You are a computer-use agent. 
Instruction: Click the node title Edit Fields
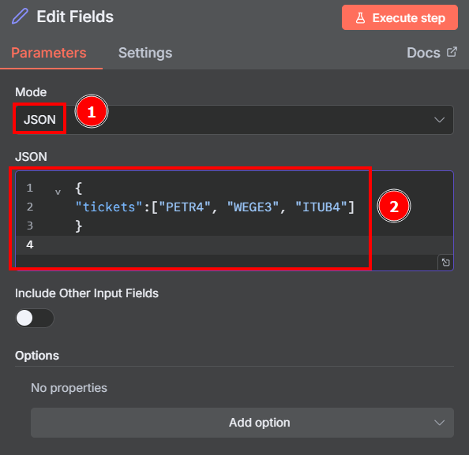pos(75,17)
